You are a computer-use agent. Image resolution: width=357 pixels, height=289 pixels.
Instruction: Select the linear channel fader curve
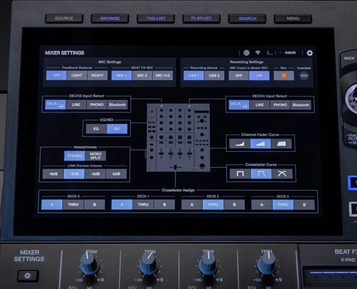point(260,144)
